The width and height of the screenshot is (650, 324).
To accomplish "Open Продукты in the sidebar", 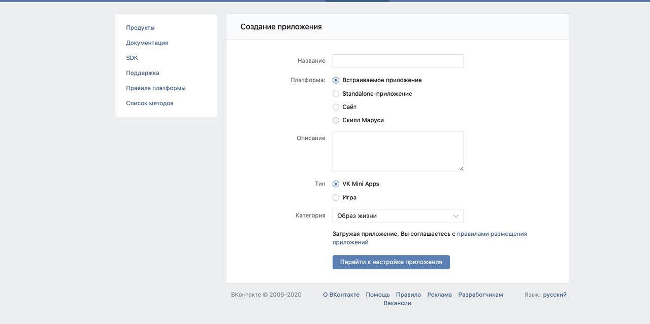I will coord(140,28).
